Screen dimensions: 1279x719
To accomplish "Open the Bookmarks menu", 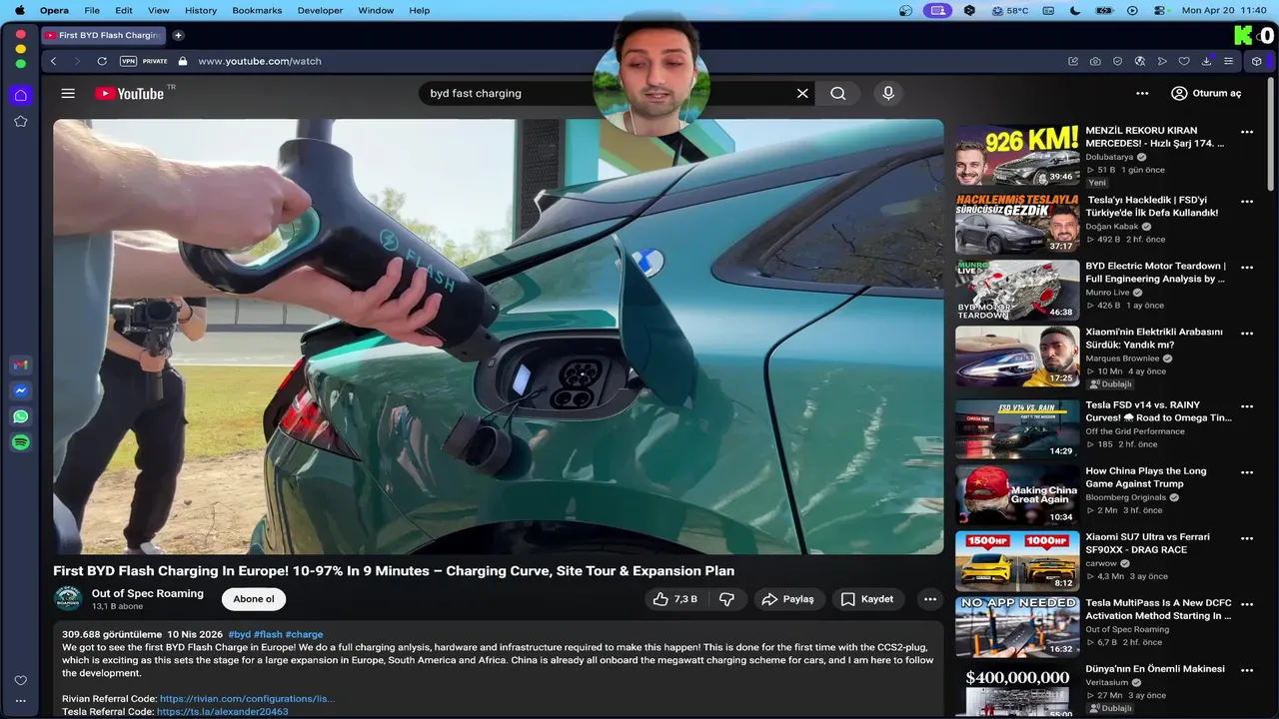I will 257,10.
